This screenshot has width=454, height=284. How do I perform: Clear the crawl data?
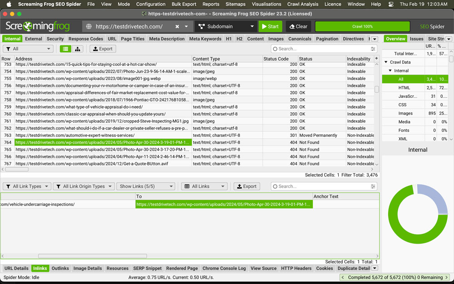tap(299, 26)
